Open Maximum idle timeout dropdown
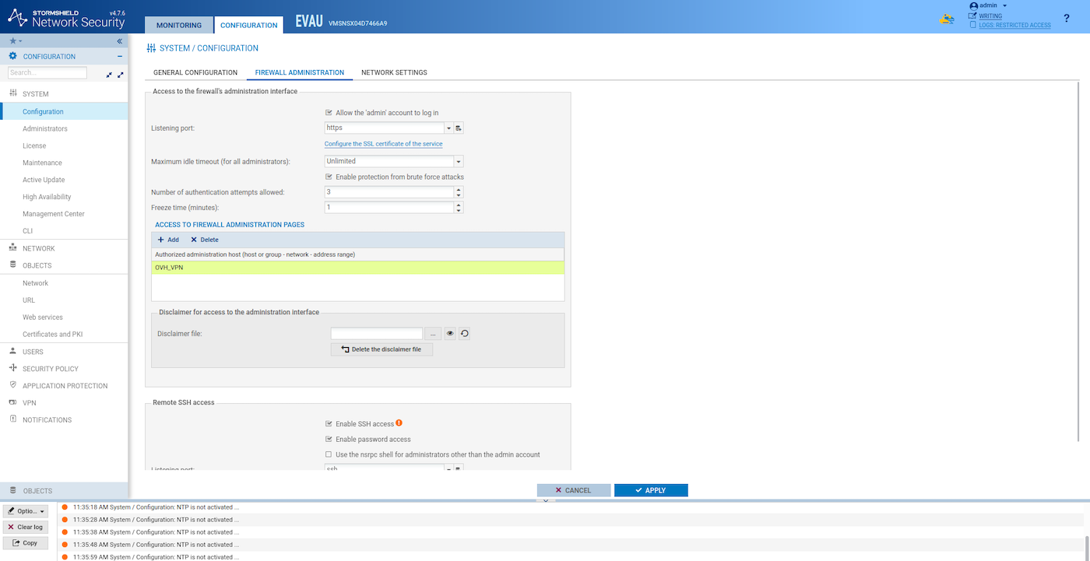The width and height of the screenshot is (1090, 561). click(x=458, y=162)
